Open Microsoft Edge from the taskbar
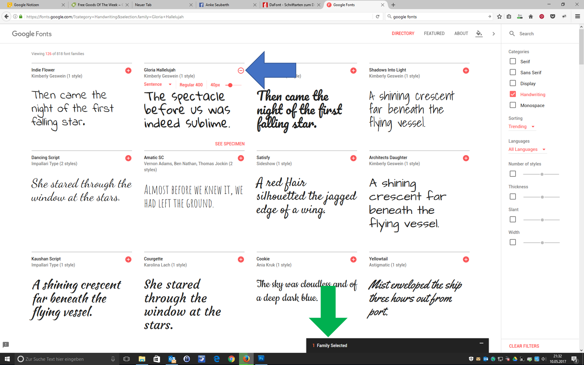This screenshot has height=365, width=584. [x=216, y=359]
